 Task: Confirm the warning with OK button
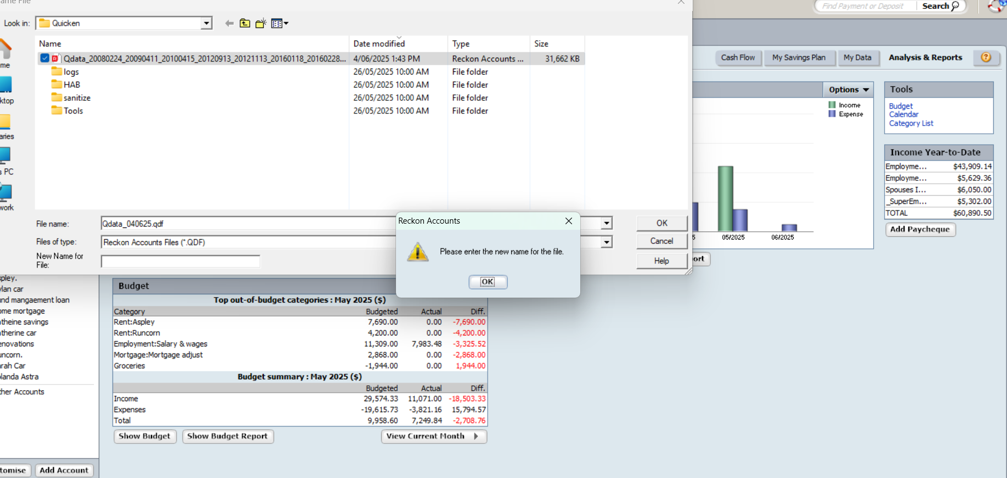click(x=488, y=282)
